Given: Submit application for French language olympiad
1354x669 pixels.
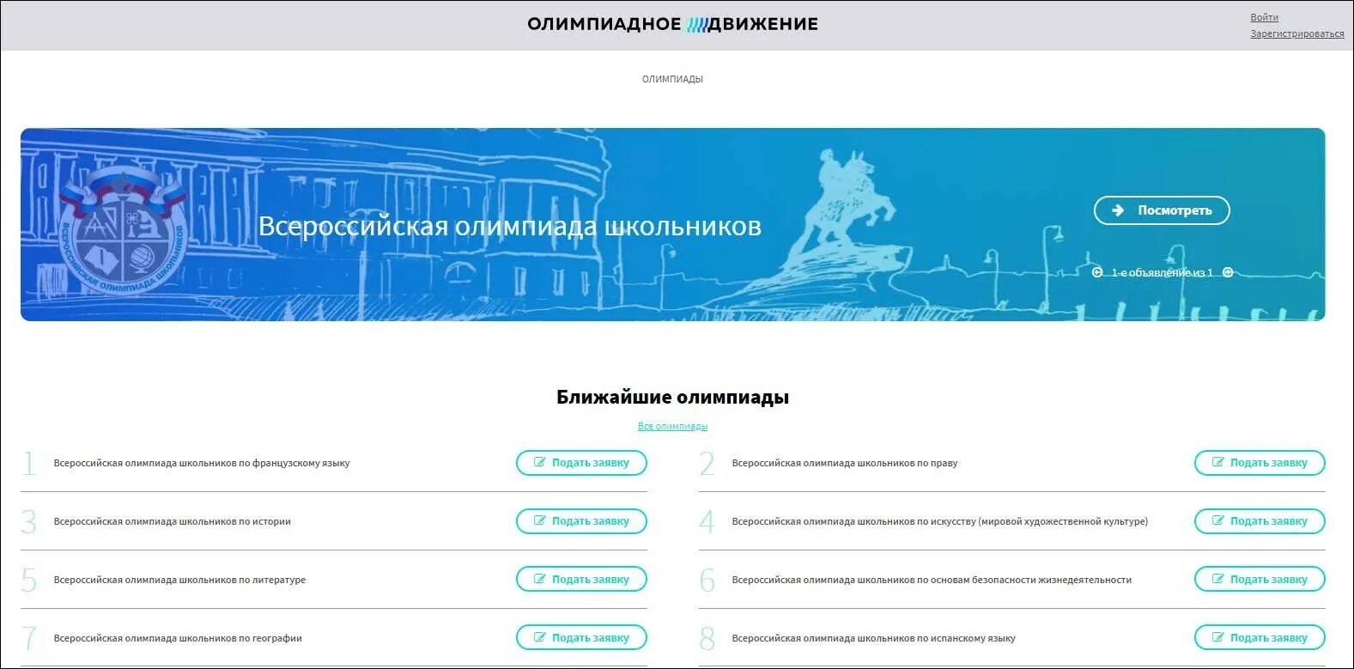Looking at the screenshot, I should coord(581,463).
